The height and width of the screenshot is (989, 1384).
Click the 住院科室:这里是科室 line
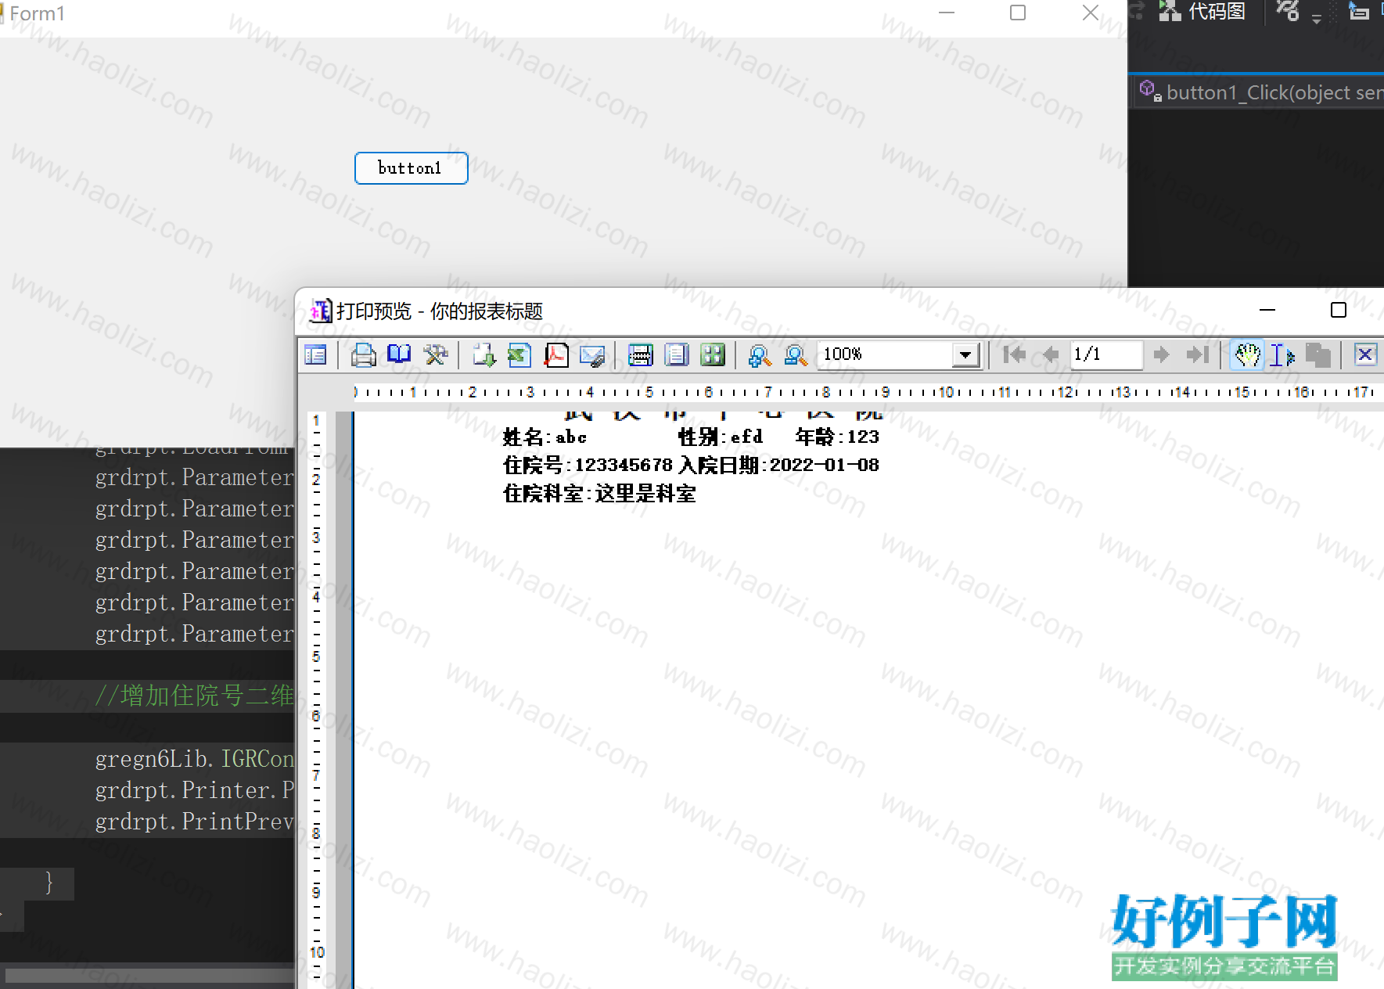pos(599,494)
